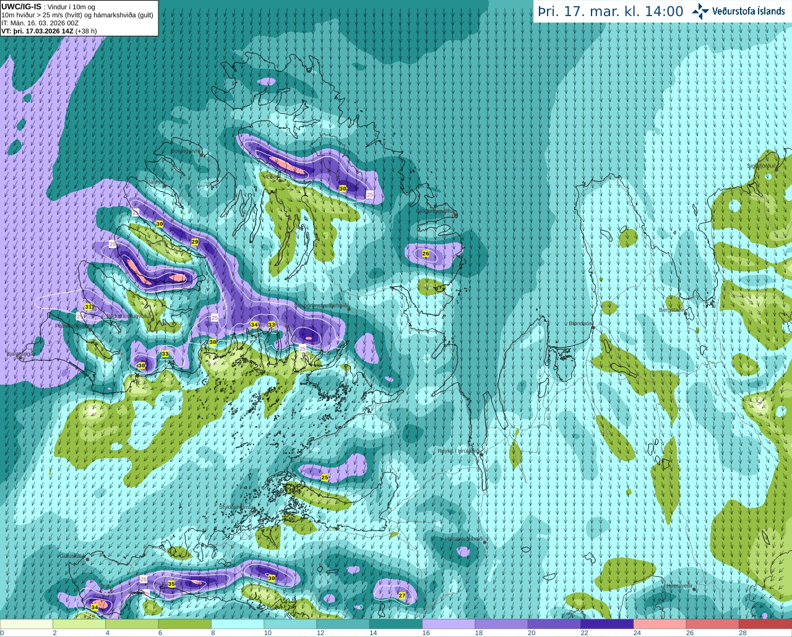Click the Bjargtangar station label
Image resolution: width=792 pixels, height=637 pixels.
click(19, 354)
